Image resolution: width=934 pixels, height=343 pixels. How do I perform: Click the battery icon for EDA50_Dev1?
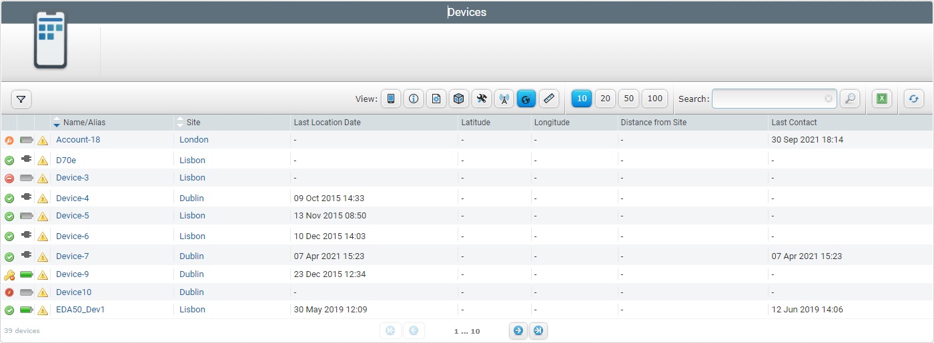coord(27,310)
